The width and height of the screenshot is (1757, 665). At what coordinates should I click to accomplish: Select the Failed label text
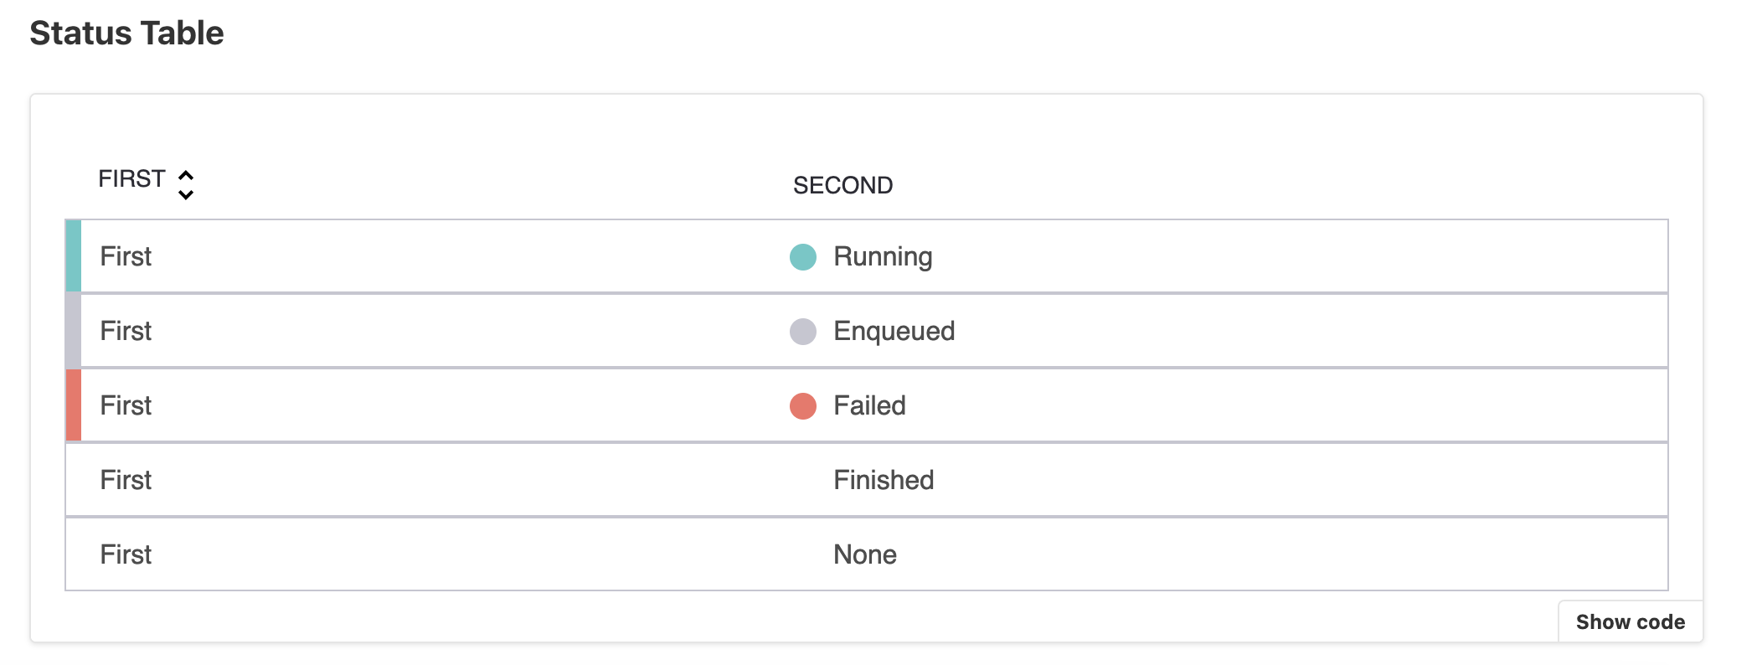[x=869, y=406]
